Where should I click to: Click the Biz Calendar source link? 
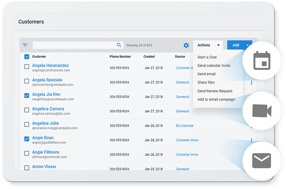click(x=185, y=126)
